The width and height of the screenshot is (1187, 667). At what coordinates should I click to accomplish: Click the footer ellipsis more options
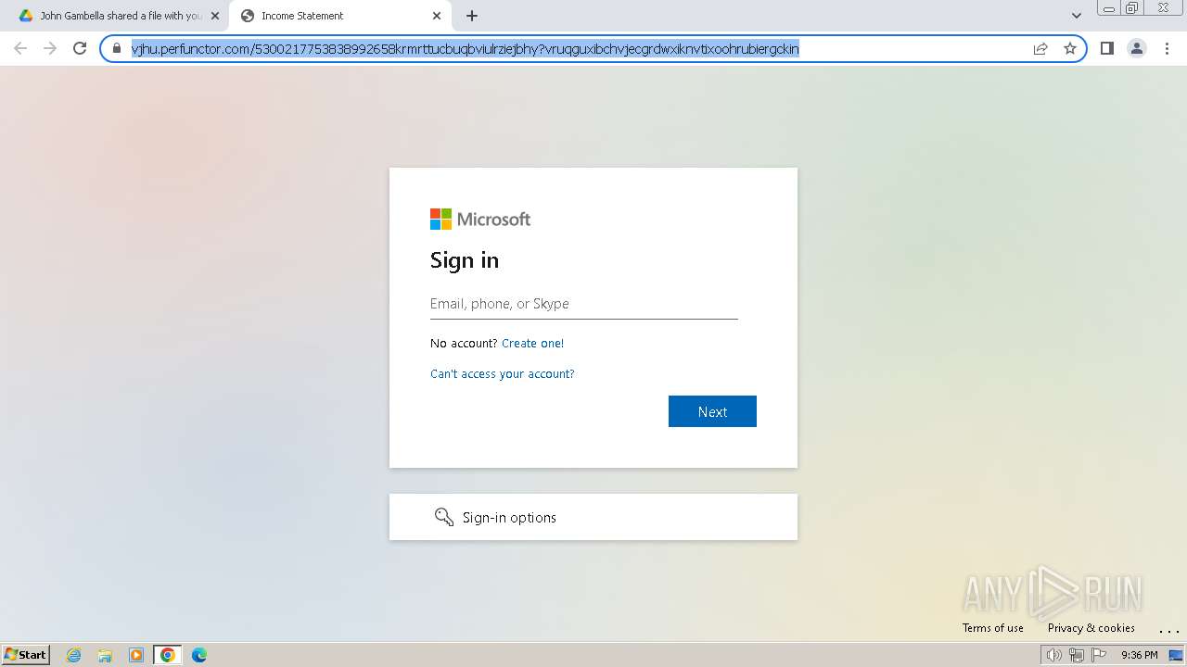1169,629
